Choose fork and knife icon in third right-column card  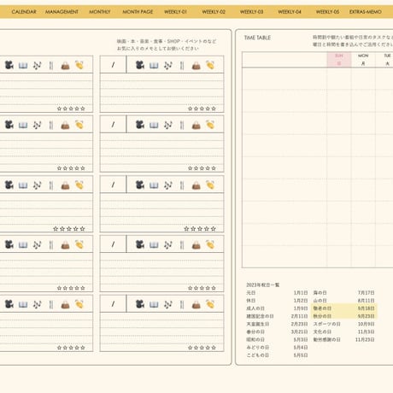(182, 185)
